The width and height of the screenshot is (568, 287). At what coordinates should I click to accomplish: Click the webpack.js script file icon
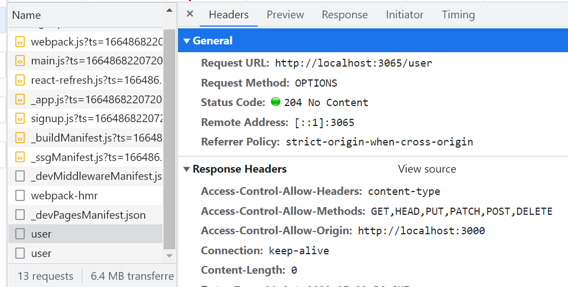point(20,42)
